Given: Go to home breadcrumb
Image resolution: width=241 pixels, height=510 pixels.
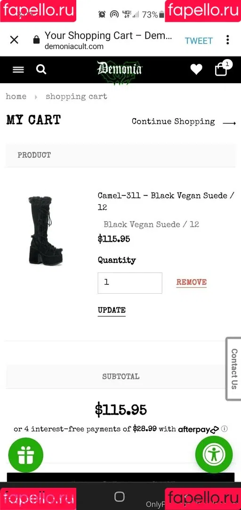Looking at the screenshot, I should tap(16, 97).
